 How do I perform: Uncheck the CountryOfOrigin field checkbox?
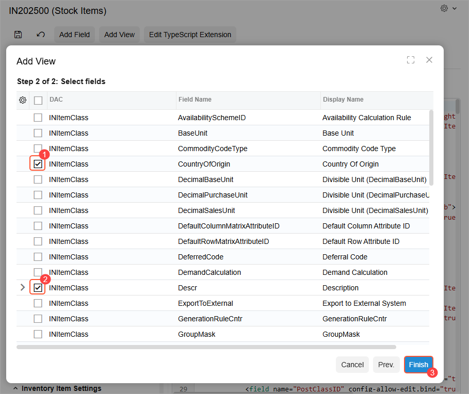(38, 164)
